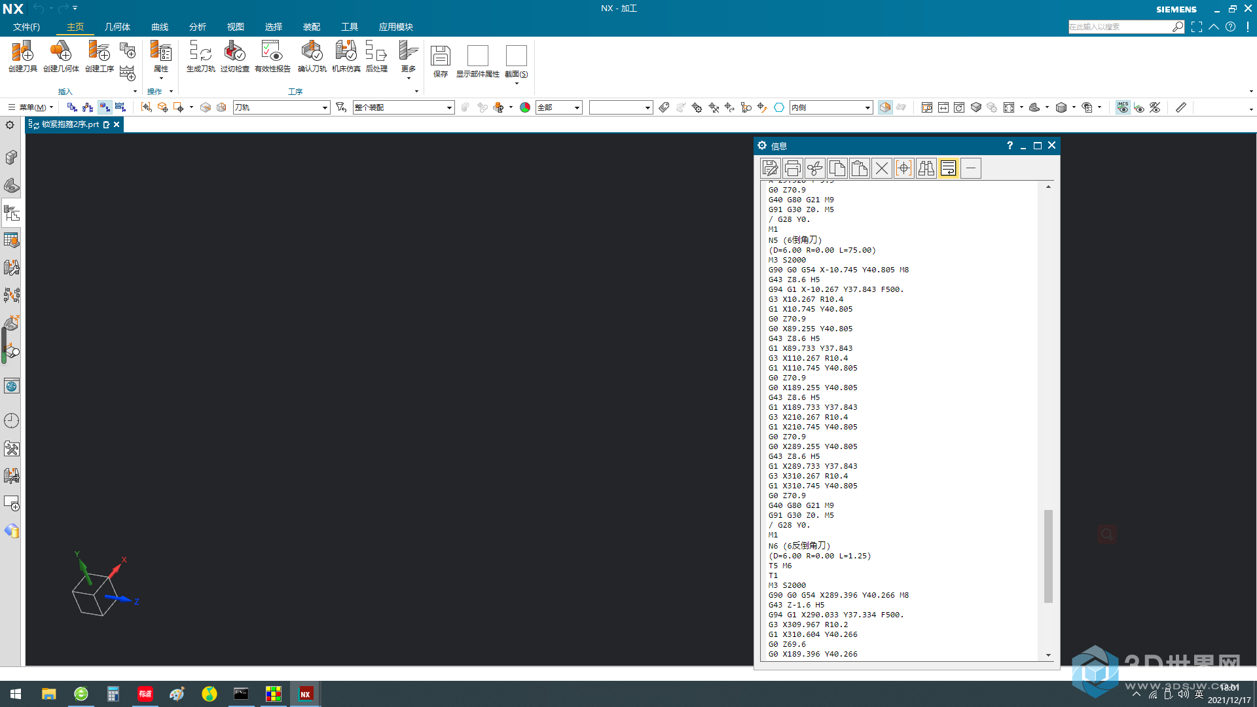Image resolution: width=1257 pixels, height=707 pixels.
Task: Open the 内侧 combo box
Action: 831,107
